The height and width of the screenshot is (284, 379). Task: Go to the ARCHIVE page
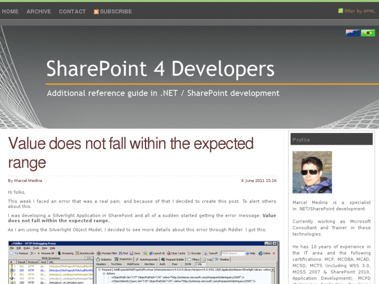pyautogui.click(x=39, y=11)
